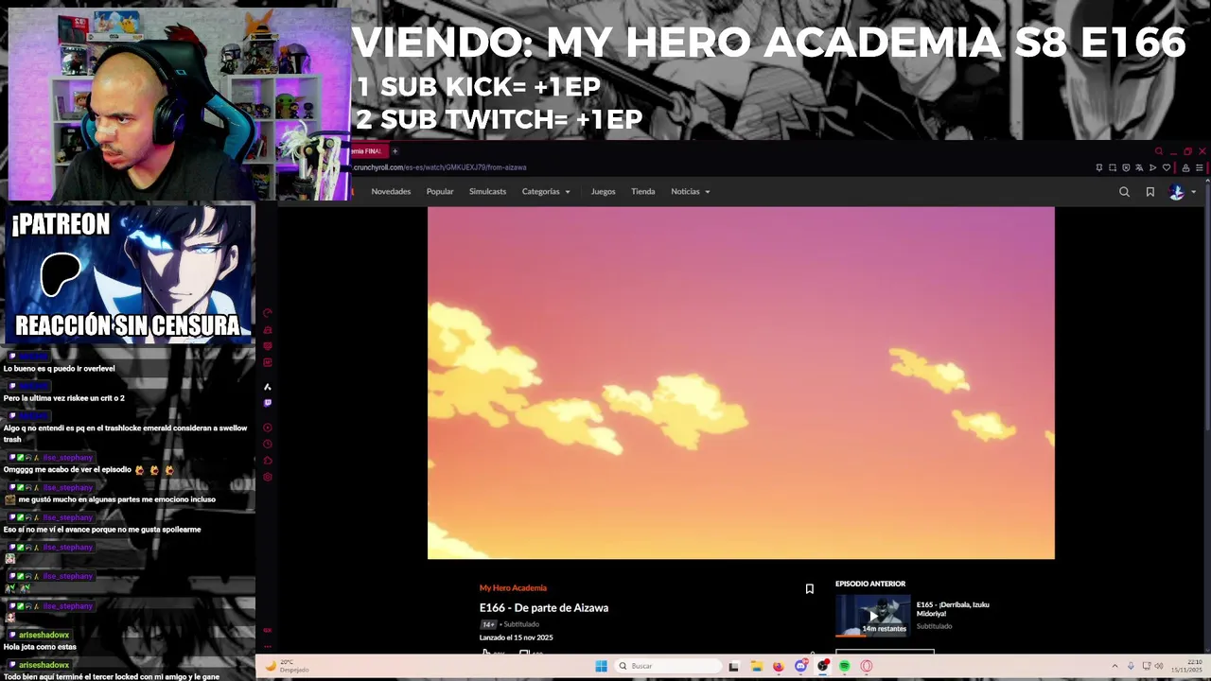Click the Twitch icon in browser sidebar
The height and width of the screenshot is (681, 1211).
267,402
